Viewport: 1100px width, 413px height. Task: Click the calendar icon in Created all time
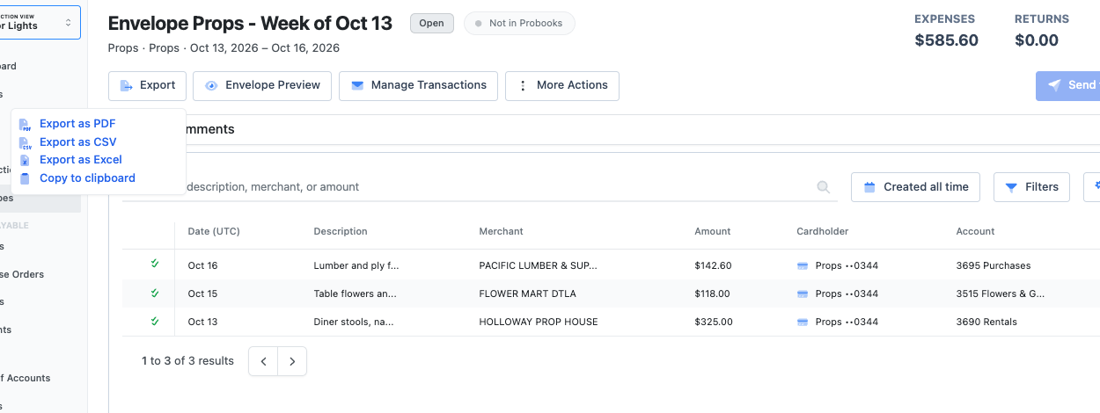tap(869, 187)
